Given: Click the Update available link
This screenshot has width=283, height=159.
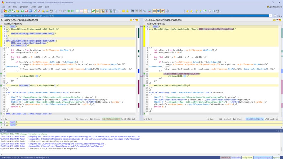Looking at the screenshot, I should coord(274,7).
